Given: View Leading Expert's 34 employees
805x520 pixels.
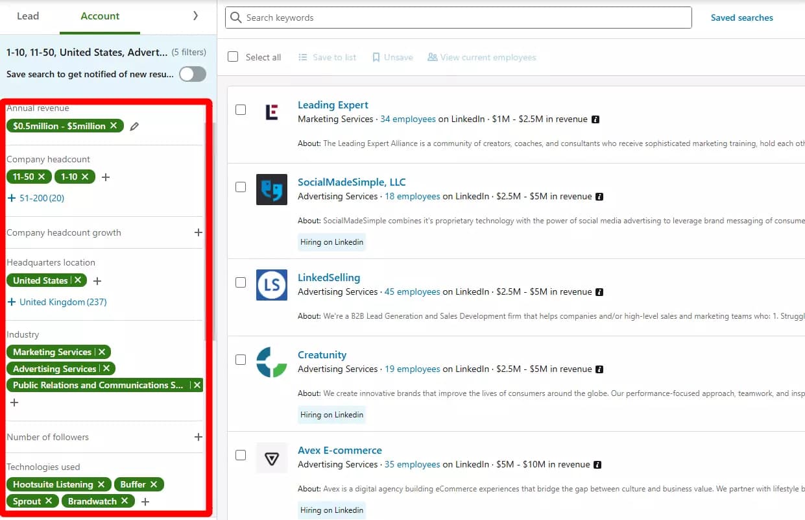Looking at the screenshot, I should pos(408,119).
